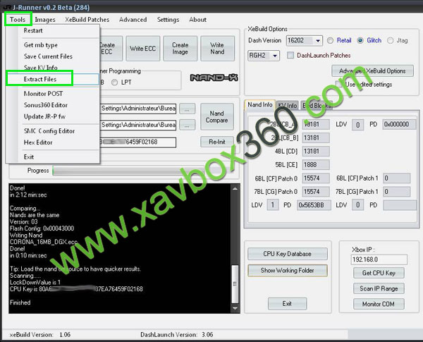This screenshot has height=342, width=423.
Task: Click the log scrollbar thumb
Action: 235,284
